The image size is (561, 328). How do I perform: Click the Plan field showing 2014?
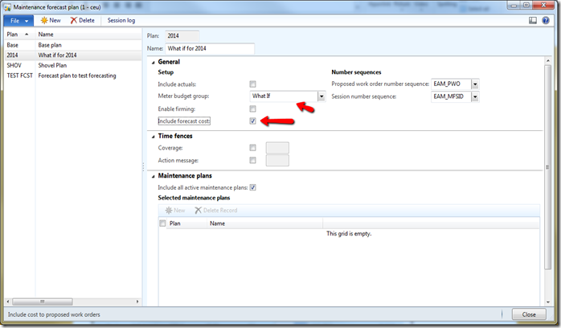182,35
